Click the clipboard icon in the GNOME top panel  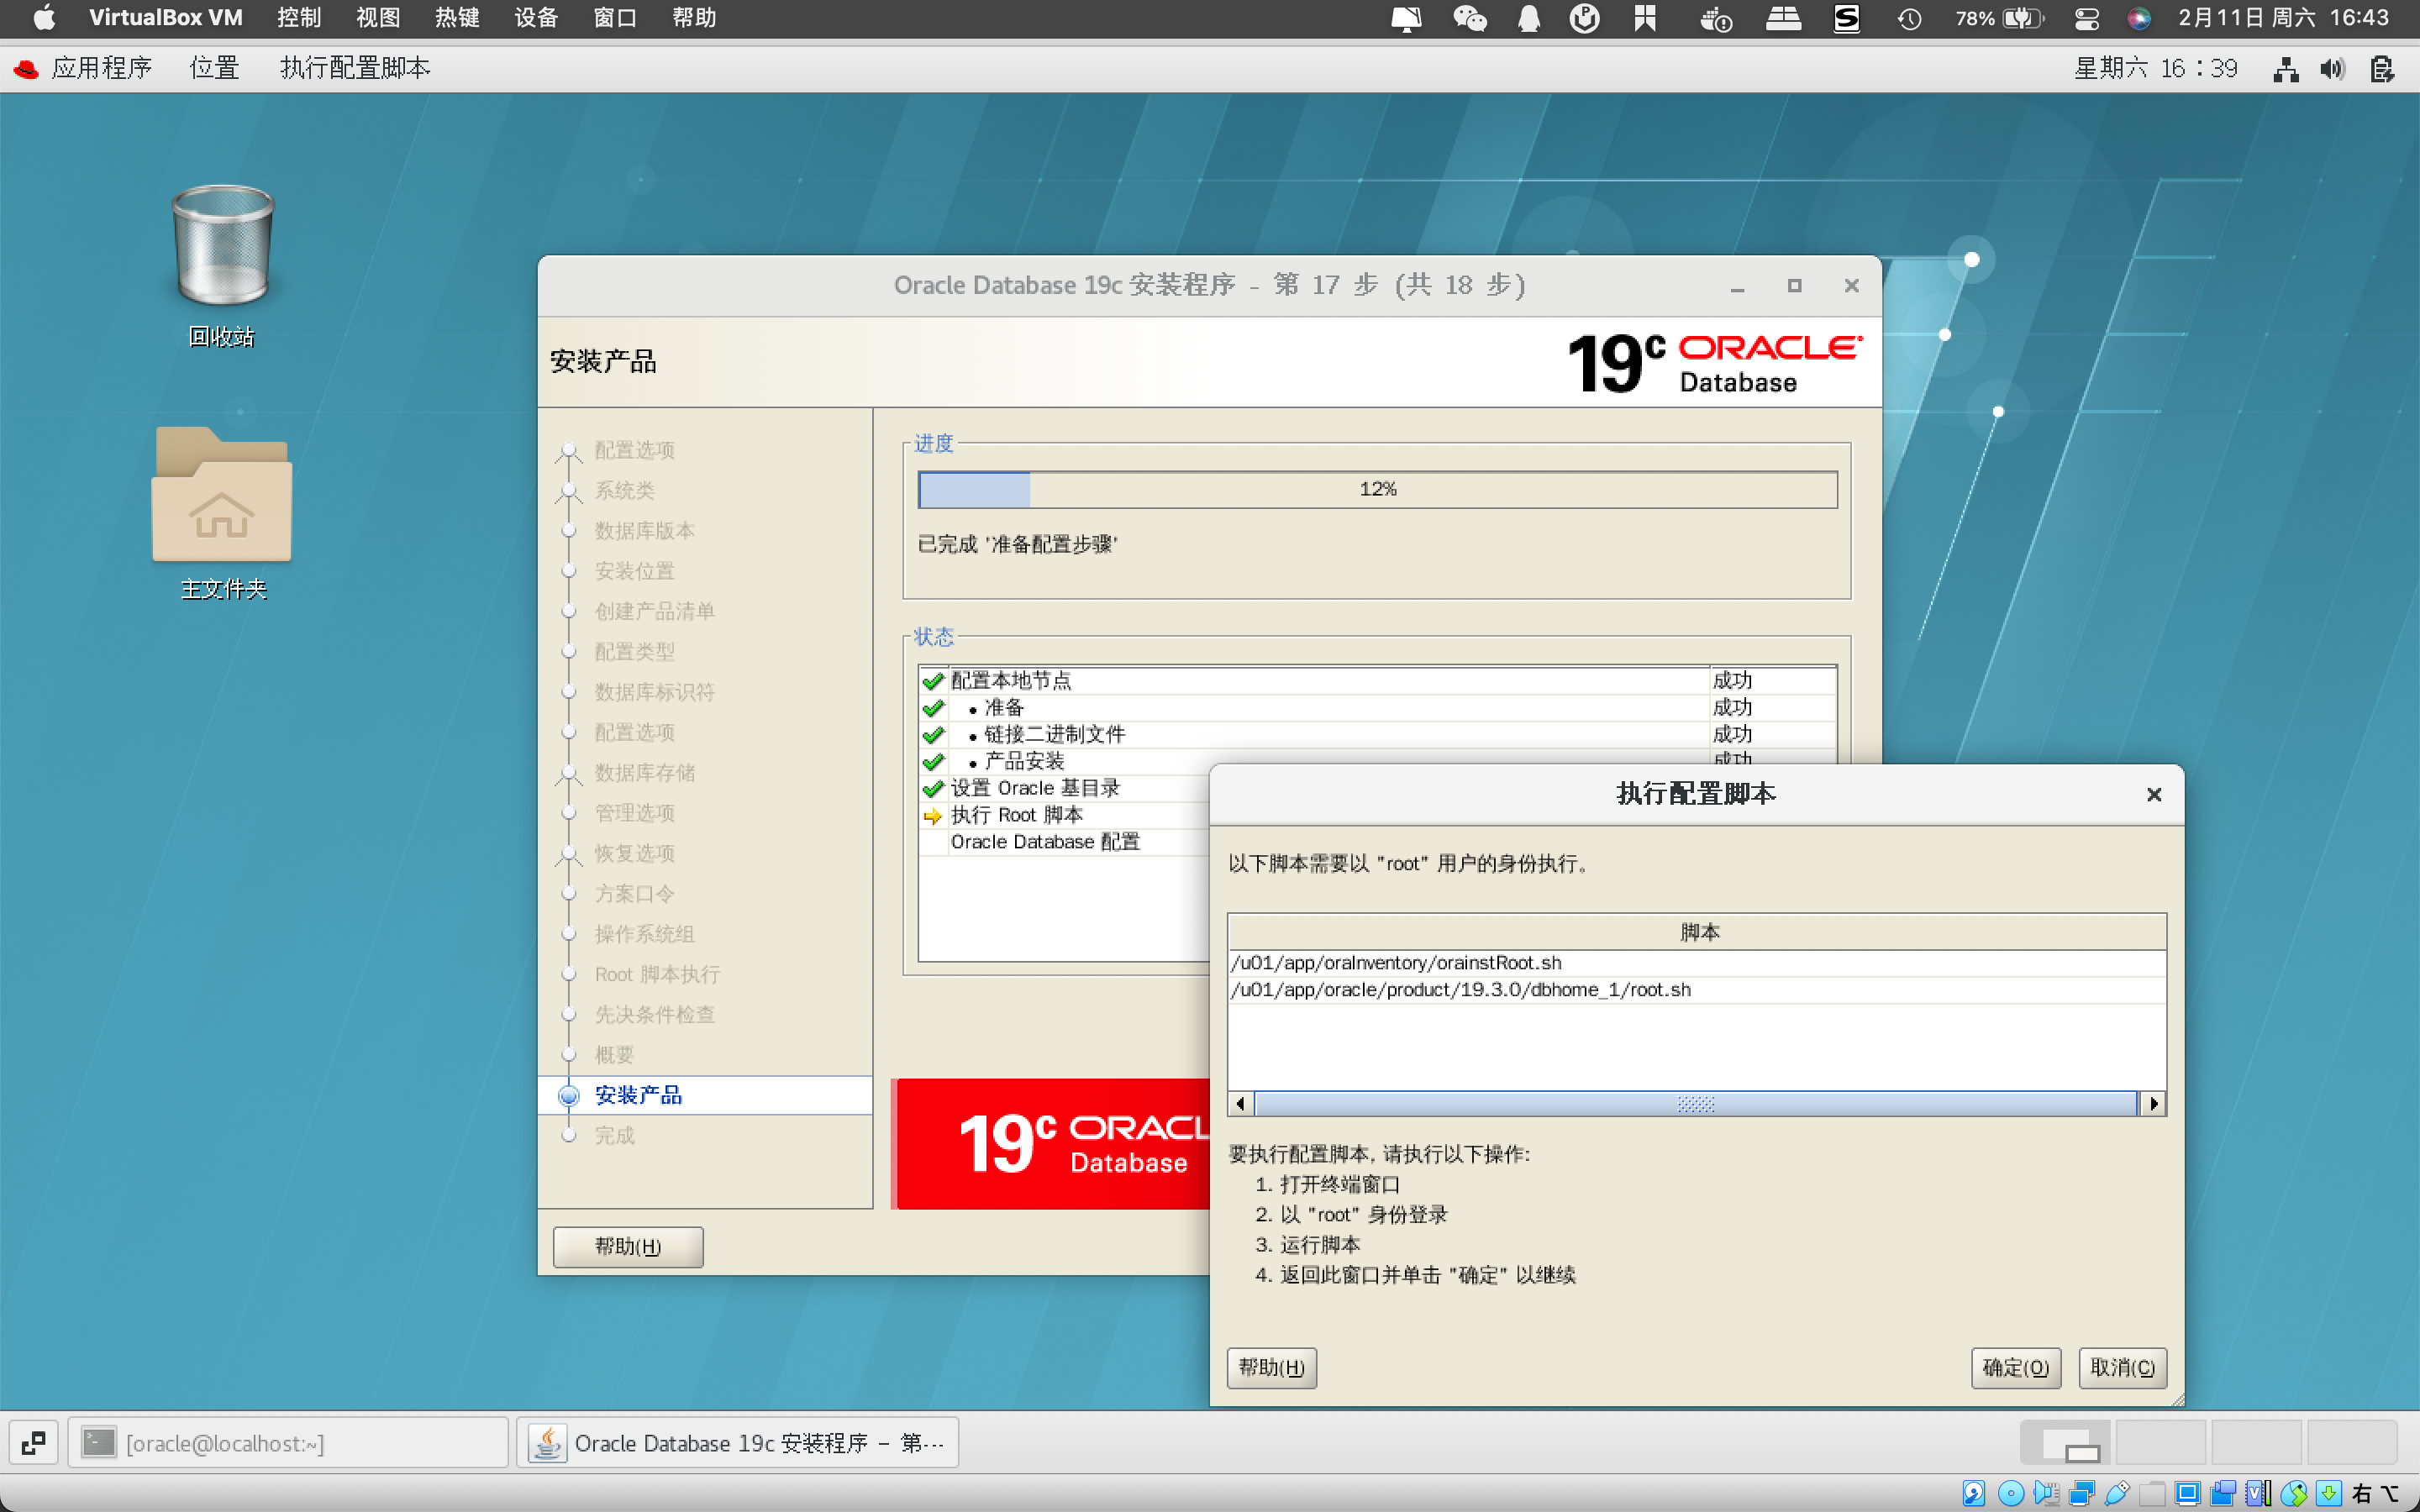point(2382,69)
